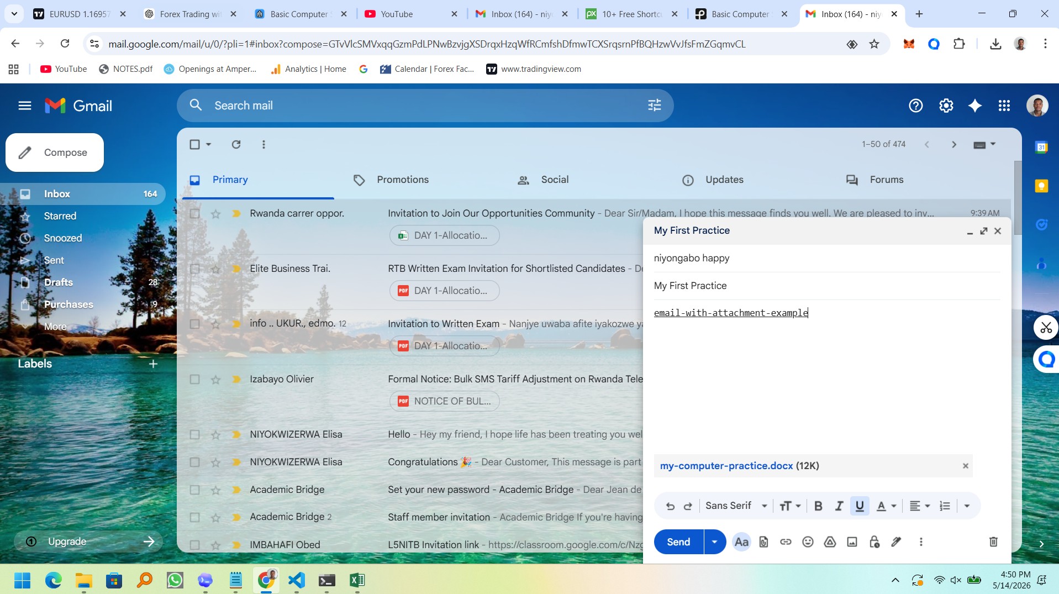Open compose more options three dots
1059x594 pixels.
920,542
